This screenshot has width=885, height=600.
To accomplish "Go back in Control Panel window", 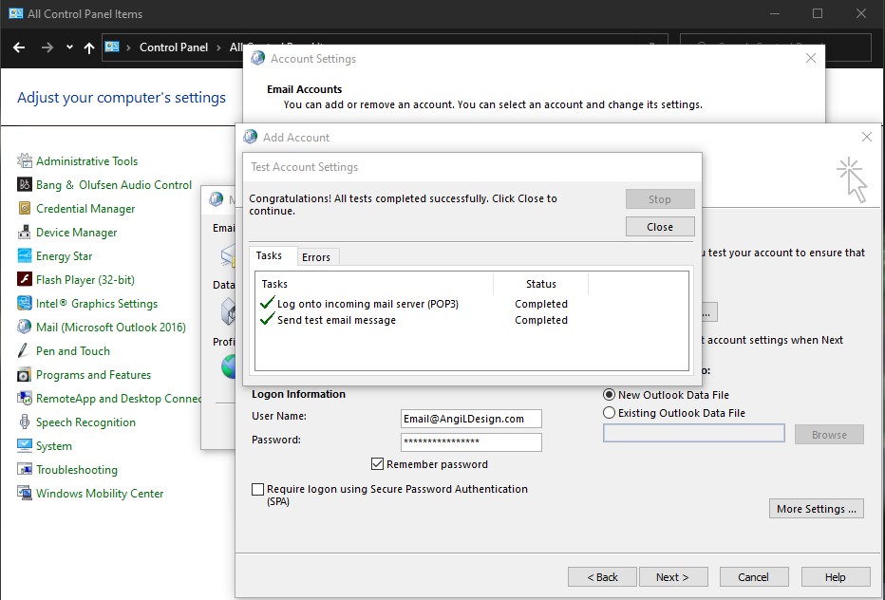I will tap(19, 47).
